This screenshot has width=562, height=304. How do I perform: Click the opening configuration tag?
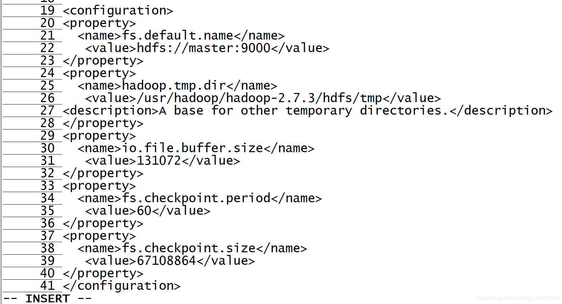(x=118, y=11)
